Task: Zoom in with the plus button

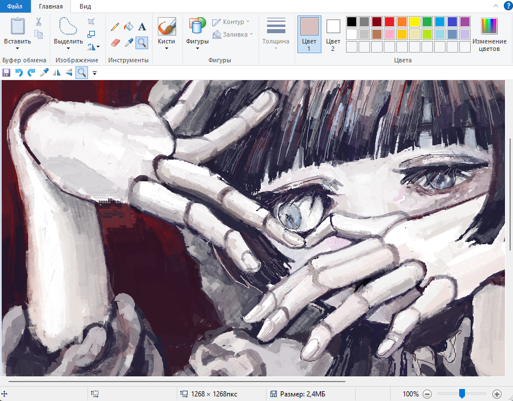Action: click(x=496, y=394)
